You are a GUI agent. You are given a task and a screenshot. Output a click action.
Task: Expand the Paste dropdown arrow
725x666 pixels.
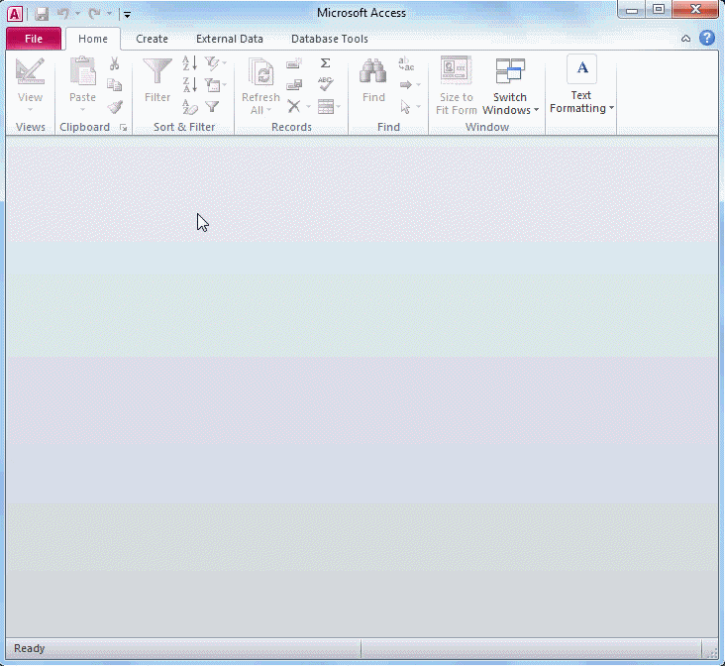point(83,110)
